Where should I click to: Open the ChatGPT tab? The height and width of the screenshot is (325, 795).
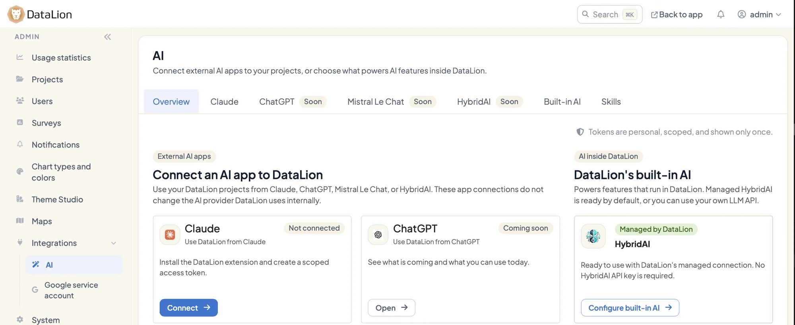293,101
